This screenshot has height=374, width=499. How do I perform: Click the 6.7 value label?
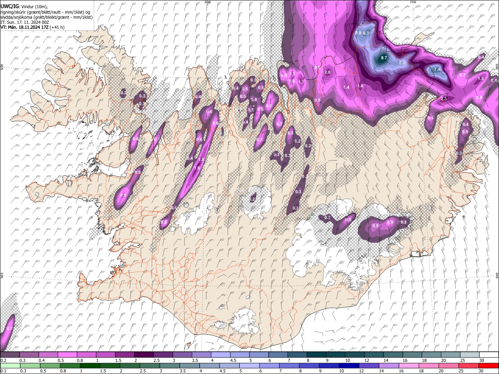366,34
